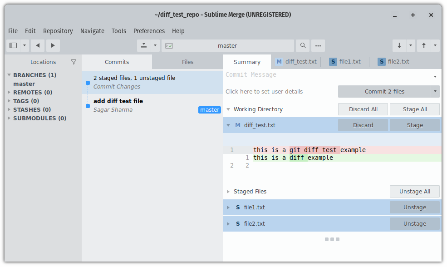The width and height of the screenshot is (447, 267).
Task: Open more options via the ellipsis icon
Action: [x=318, y=45]
